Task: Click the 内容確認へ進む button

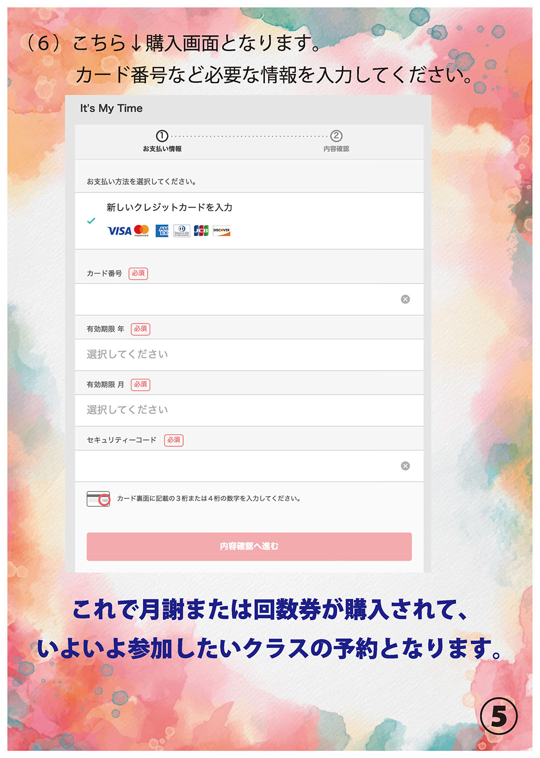Action: click(x=249, y=546)
